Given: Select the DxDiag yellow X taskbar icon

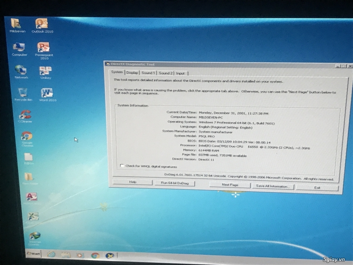Looking at the screenshot, I should tap(110, 256).
